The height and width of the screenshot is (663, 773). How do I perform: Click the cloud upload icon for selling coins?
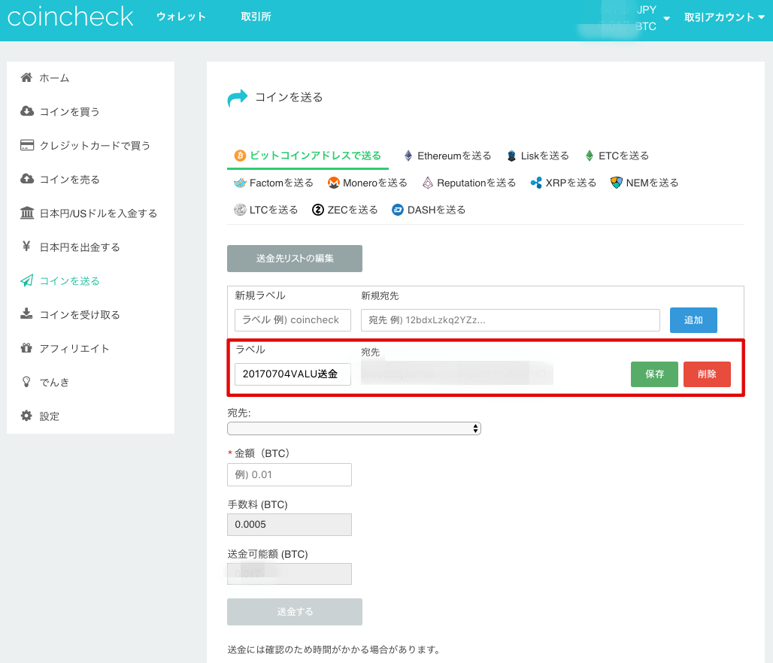click(26, 178)
